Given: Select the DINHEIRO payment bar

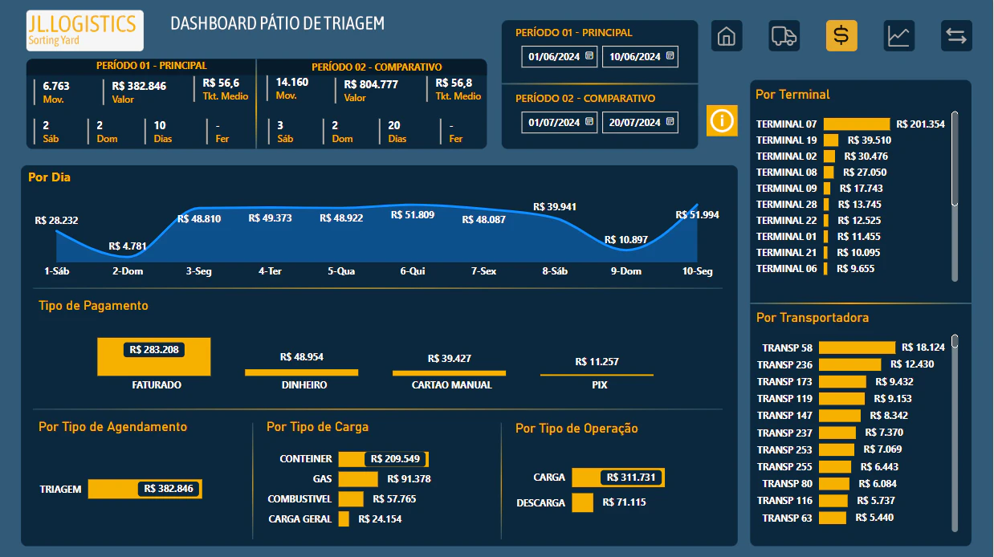Looking at the screenshot, I should point(302,372).
